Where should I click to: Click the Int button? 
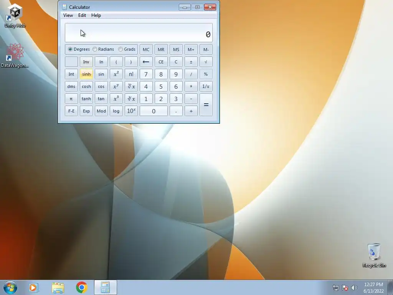(x=71, y=74)
